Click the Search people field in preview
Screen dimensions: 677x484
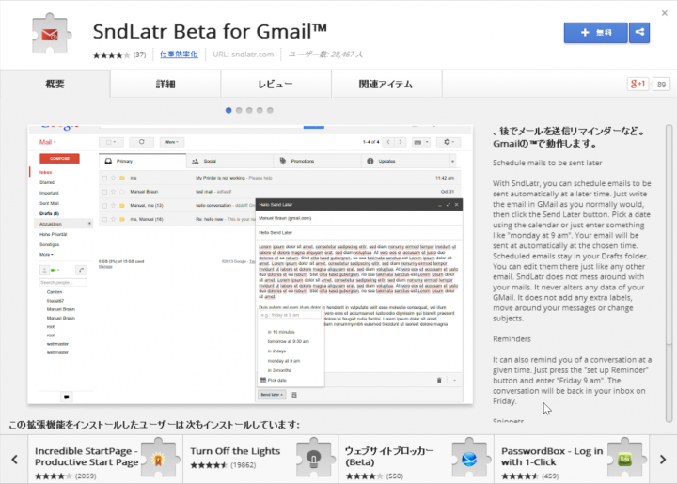63,282
